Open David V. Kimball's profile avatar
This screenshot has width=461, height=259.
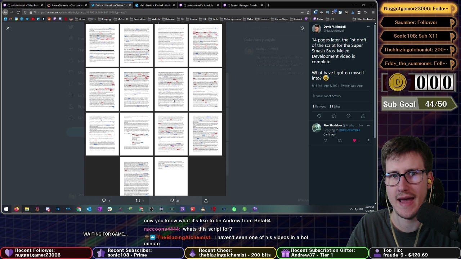coord(316,28)
